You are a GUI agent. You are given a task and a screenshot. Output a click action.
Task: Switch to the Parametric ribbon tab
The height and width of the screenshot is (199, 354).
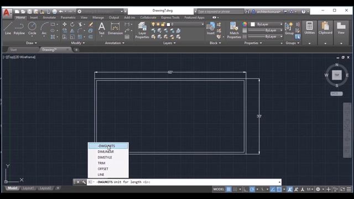pos(68,17)
